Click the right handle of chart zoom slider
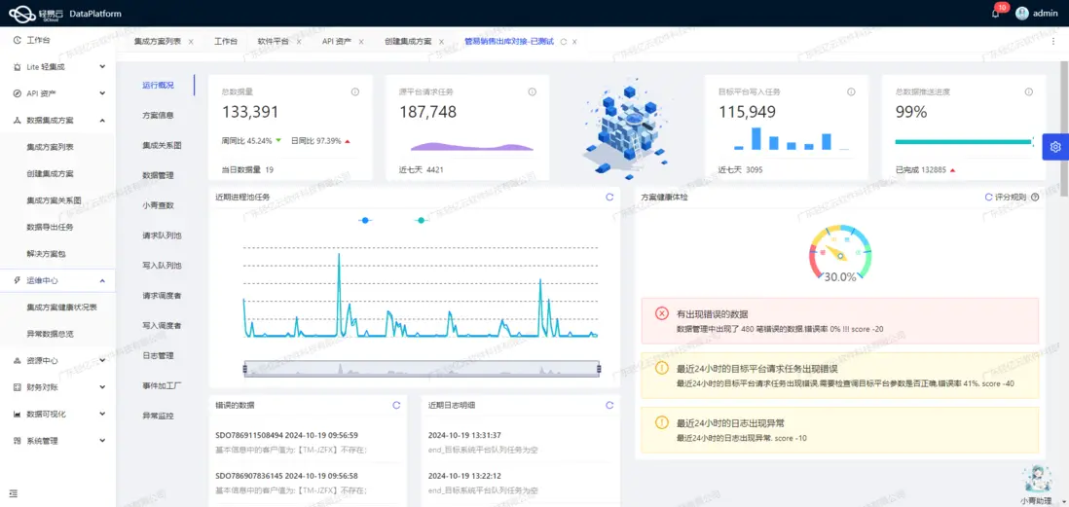The image size is (1069, 507). pos(600,369)
